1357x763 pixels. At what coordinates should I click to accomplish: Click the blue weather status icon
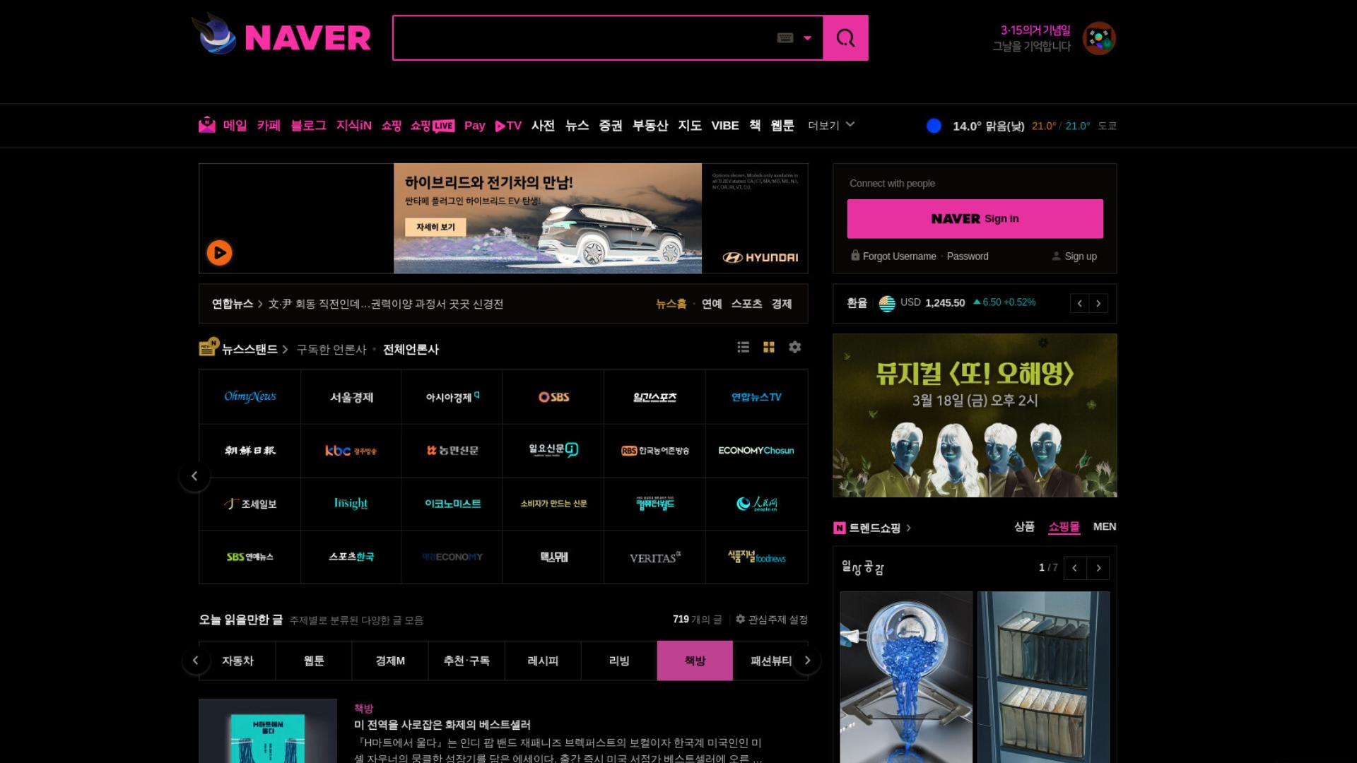(x=934, y=126)
